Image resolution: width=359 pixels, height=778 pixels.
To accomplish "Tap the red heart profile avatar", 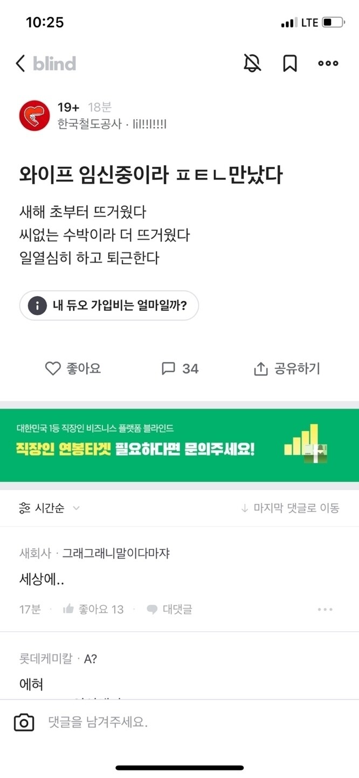I will point(34,116).
